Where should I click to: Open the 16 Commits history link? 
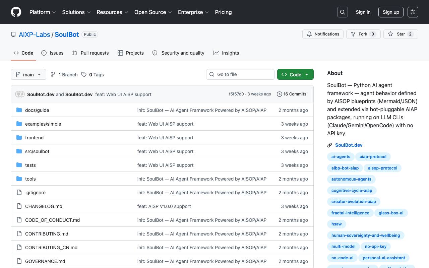click(x=292, y=94)
